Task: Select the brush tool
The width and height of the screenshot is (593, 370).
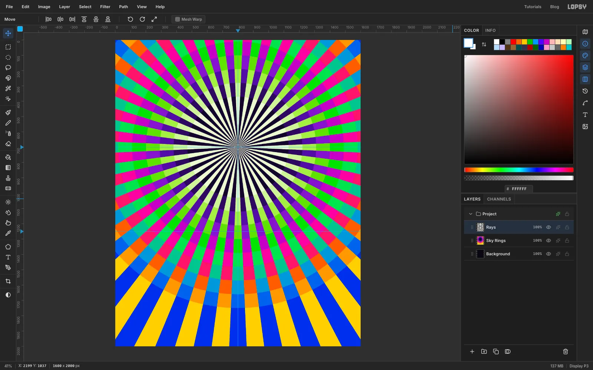Action: (8, 112)
